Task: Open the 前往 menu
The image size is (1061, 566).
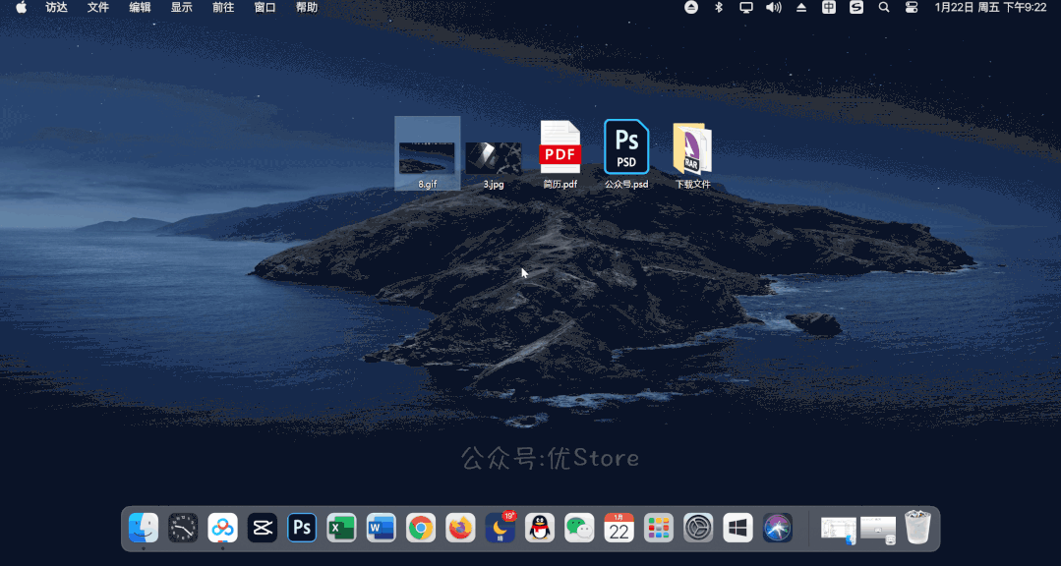Action: 222,8
